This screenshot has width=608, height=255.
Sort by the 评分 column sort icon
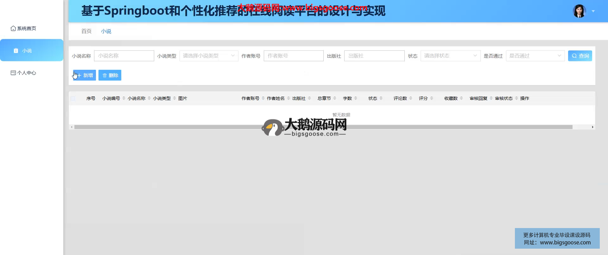432,98
